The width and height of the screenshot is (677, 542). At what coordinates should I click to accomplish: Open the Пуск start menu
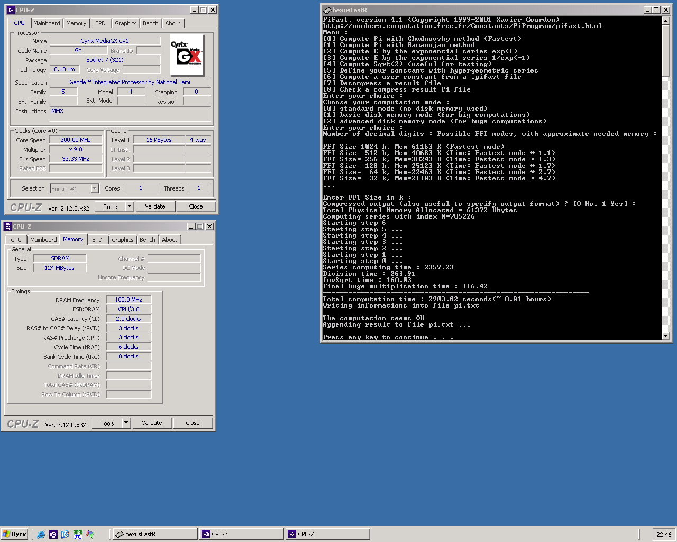[14, 534]
